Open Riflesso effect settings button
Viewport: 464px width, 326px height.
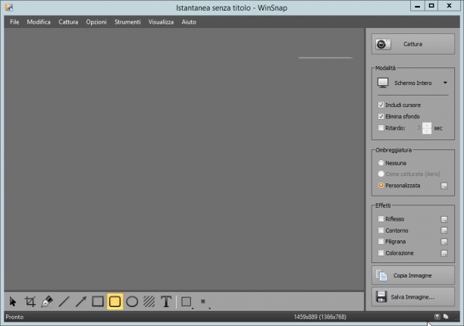[444, 219]
